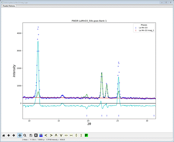Shift plot up with ^ icon
Image resolution: width=174 pixels, height=142 pixels.
[56, 135]
